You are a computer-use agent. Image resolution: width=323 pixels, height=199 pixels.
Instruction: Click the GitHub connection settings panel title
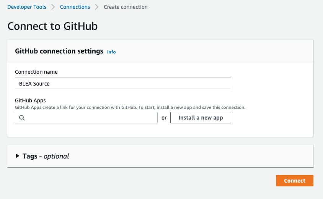coord(59,51)
